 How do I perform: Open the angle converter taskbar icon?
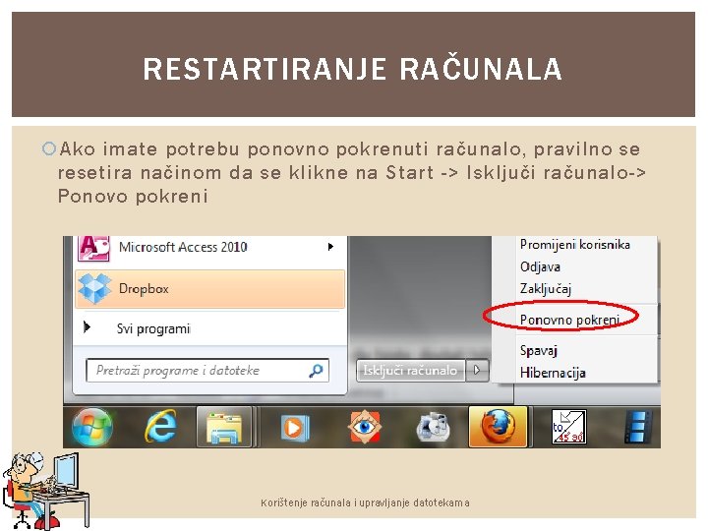click(569, 427)
